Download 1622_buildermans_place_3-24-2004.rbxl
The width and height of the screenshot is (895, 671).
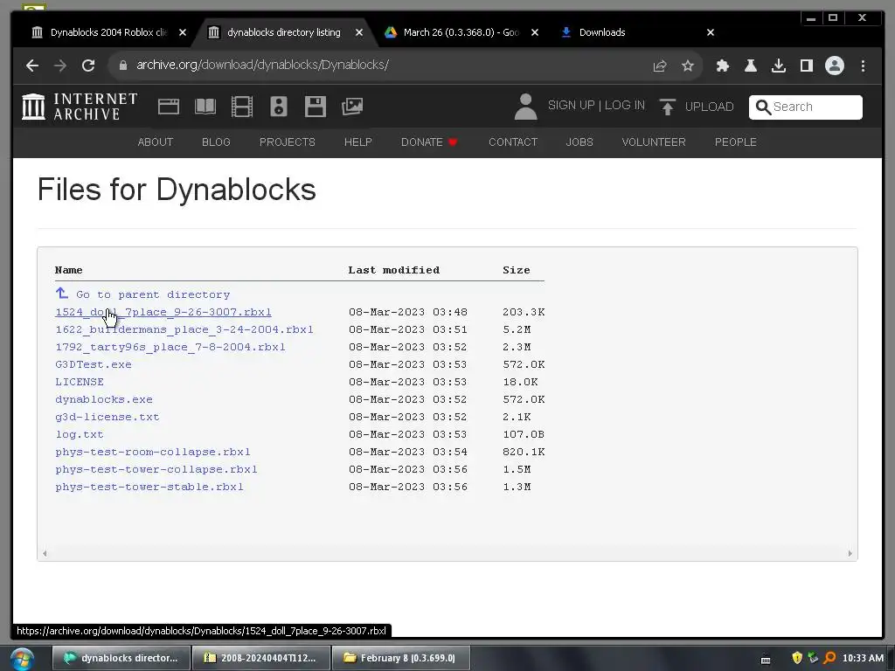coord(184,329)
